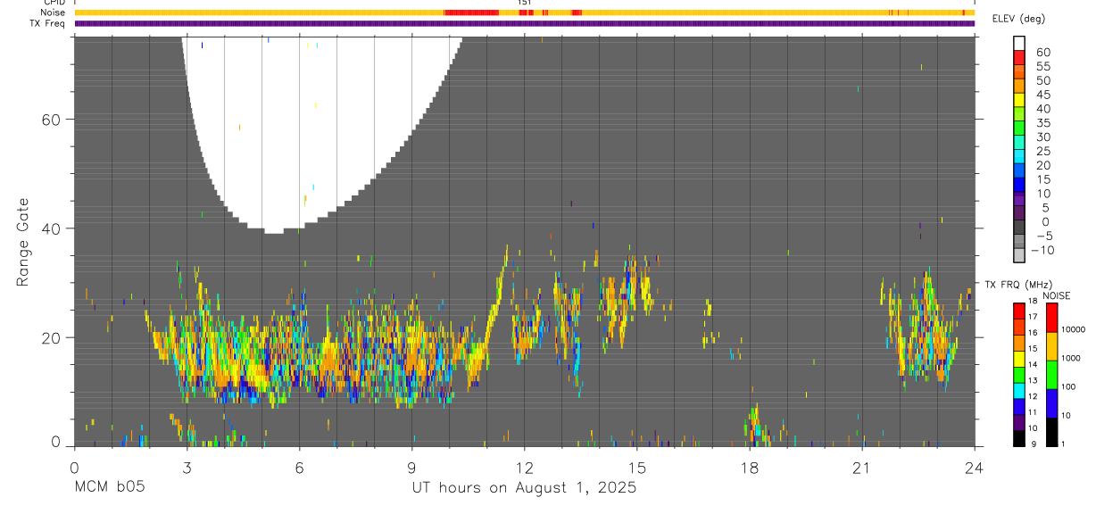Select the yellow 1000–10000 swatch in NOISE legend
This screenshot has width=1096, height=506.
click(1052, 346)
